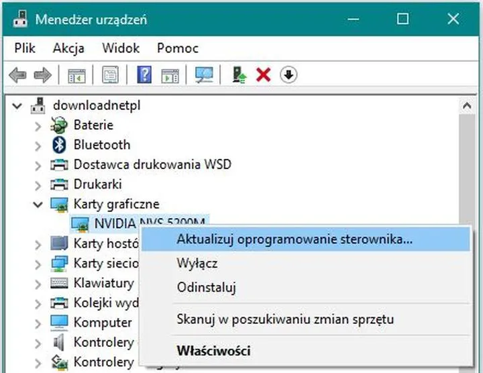Toggle the console tree pane icon
This screenshot has width=483, height=373.
pyautogui.click(x=76, y=75)
